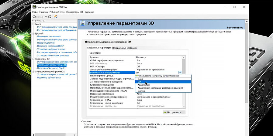Click sidebar horizontal scroll right arrow
Viewport: 273px width, 136px height.
[x=75, y=134]
